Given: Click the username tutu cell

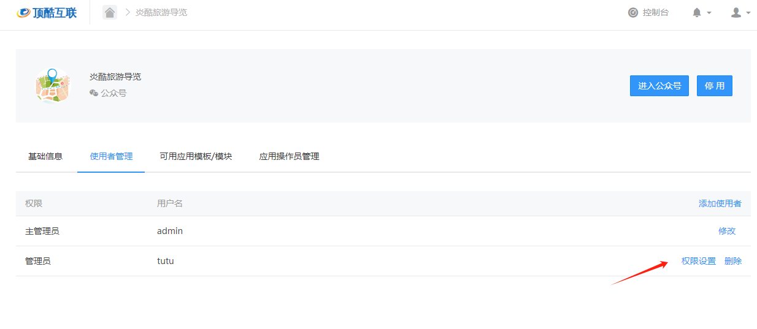Looking at the screenshot, I should (166, 261).
